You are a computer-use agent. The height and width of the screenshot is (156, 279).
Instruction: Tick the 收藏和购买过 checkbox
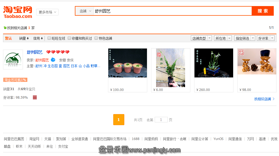coord(69,38)
